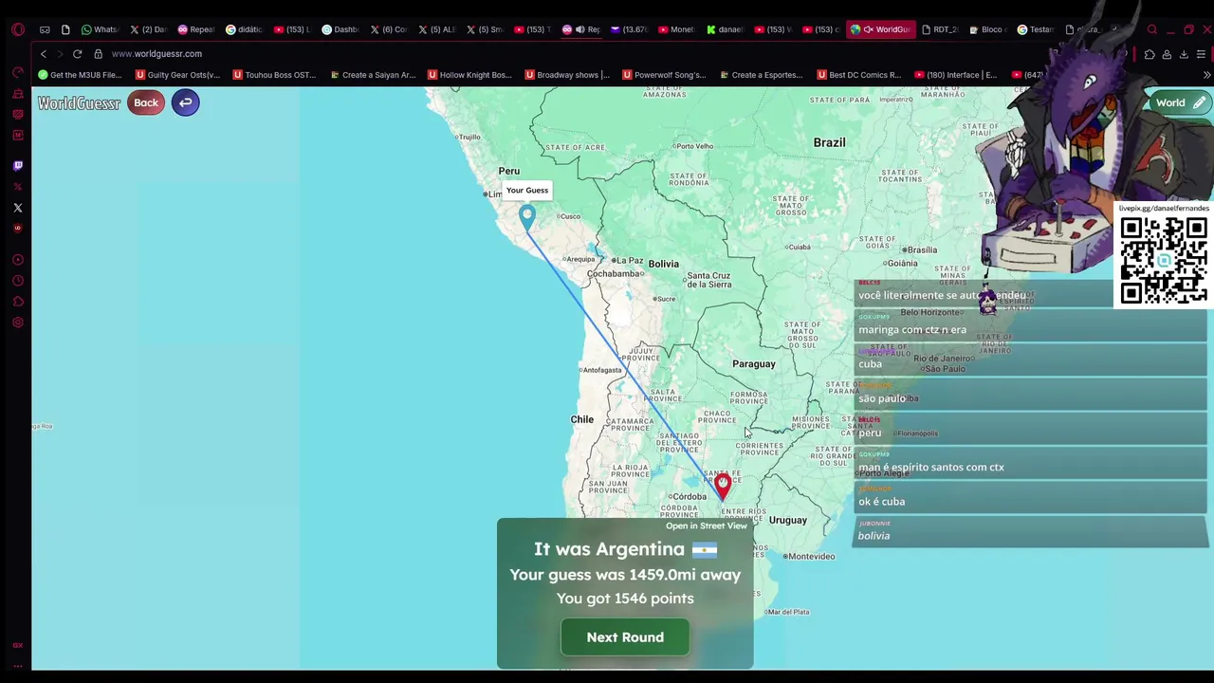The image size is (1214, 683).
Task: Switch to the WhatsApp tab
Action: click(x=100, y=29)
